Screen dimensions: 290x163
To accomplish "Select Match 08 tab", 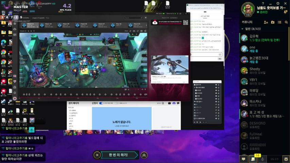I will pos(83,25).
